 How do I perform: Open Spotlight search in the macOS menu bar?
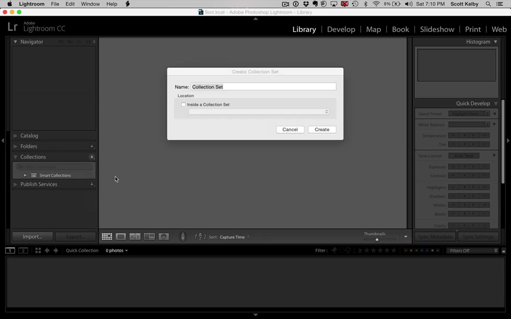[x=488, y=4]
